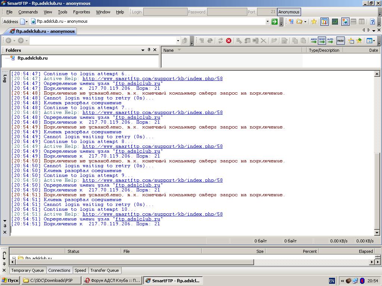
Task: Click the Refresh arrows icon
Action: coord(220,41)
